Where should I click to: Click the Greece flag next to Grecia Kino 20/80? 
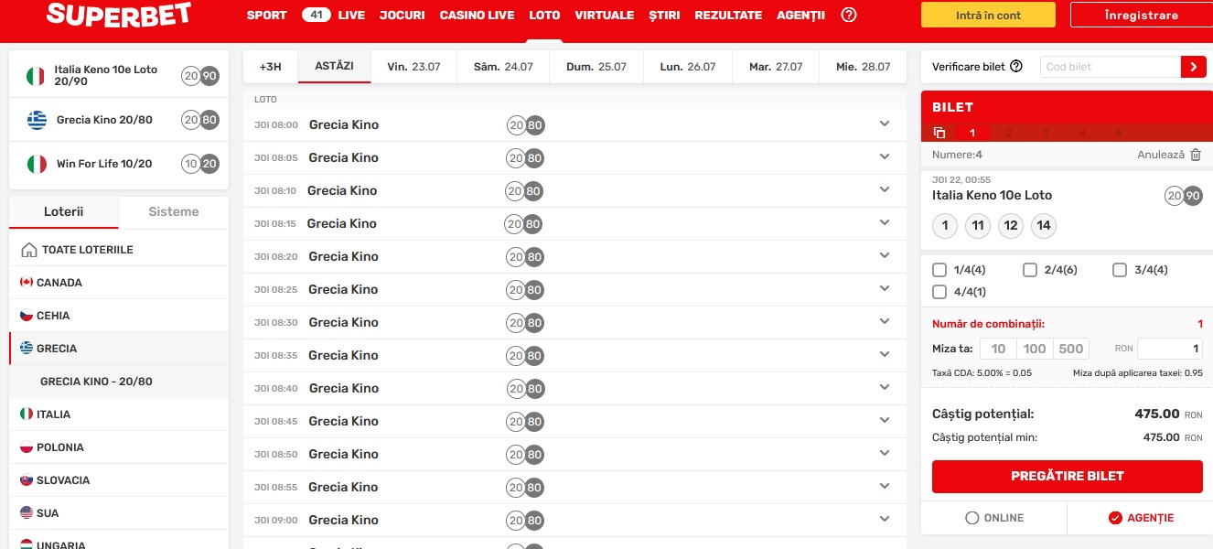pyautogui.click(x=38, y=120)
